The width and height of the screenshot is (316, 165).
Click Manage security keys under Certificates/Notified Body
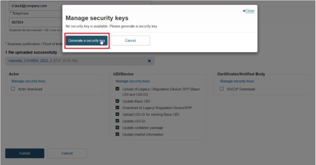pos(237,81)
